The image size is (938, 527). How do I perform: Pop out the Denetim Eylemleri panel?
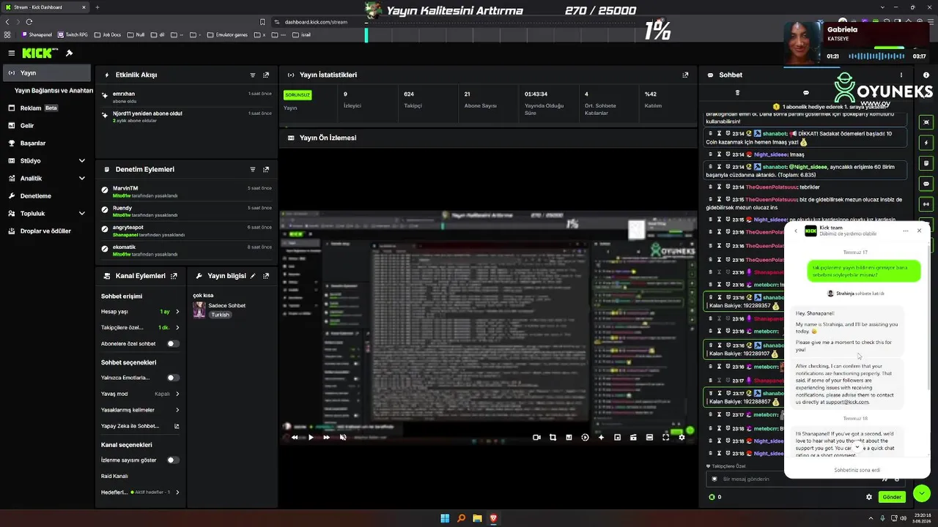click(x=266, y=169)
